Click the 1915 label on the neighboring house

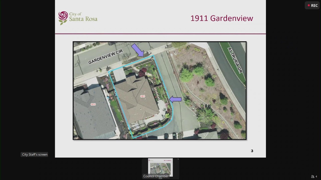click(x=93, y=104)
